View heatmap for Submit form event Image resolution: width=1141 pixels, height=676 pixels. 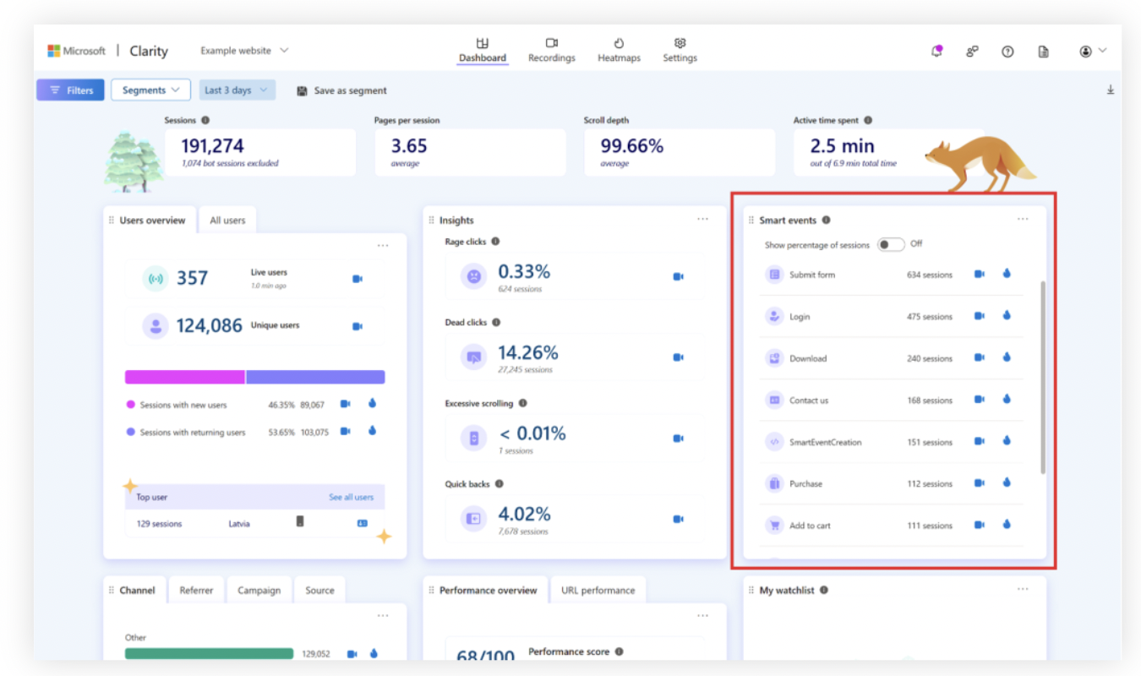pos(1007,274)
